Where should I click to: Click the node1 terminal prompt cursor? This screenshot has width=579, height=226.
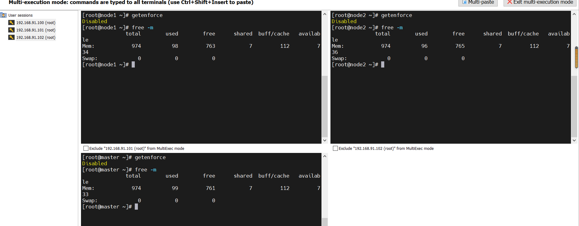click(x=133, y=64)
